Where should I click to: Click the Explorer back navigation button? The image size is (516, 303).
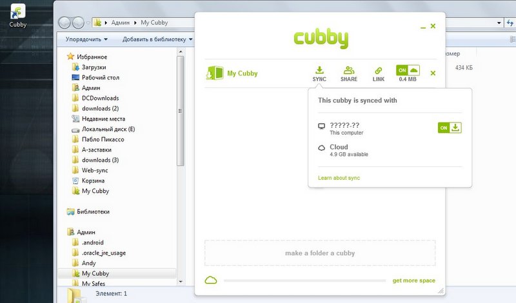pyautogui.click(x=65, y=23)
